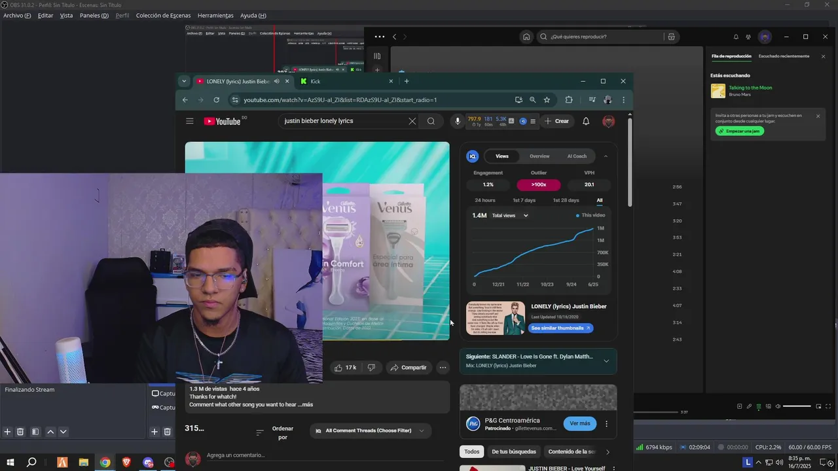Screen dimensions: 838x471
Task: Adjust the Spotify volume slider
Action: point(797,406)
